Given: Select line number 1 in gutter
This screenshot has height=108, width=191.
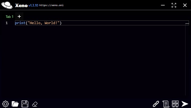Looking at the screenshot, I should click(x=7, y=23).
